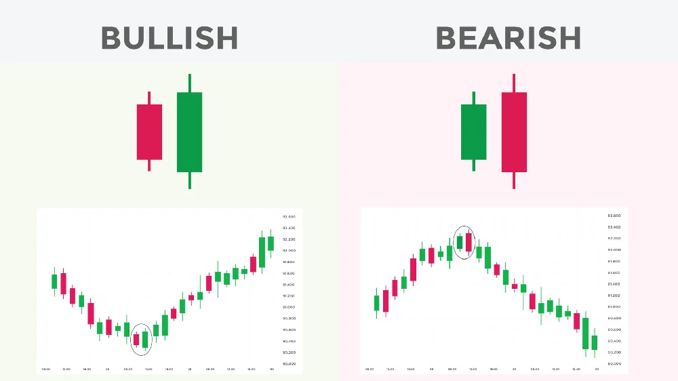This screenshot has height=381, width=678.
Task: Select the BULLISH heading text
Action: pyautogui.click(x=169, y=38)
